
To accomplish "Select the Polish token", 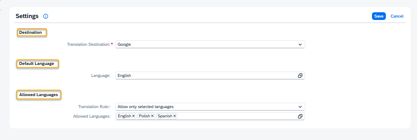I will tap(144, 116).
